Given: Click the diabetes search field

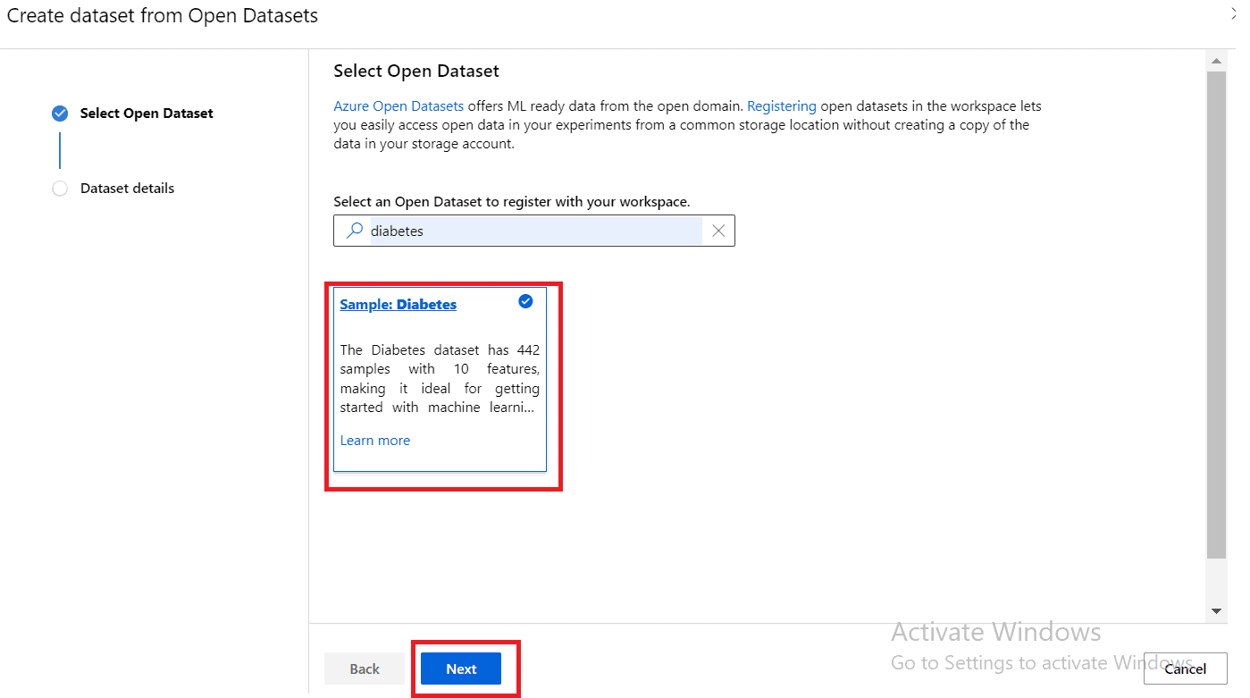Looking at the screenshot, I should [534, 231].
